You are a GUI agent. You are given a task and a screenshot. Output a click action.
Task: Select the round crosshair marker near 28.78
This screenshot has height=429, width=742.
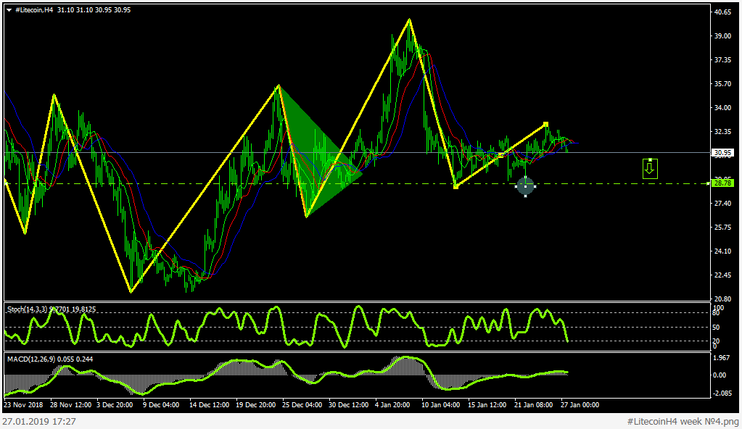(x=525, y=186)
